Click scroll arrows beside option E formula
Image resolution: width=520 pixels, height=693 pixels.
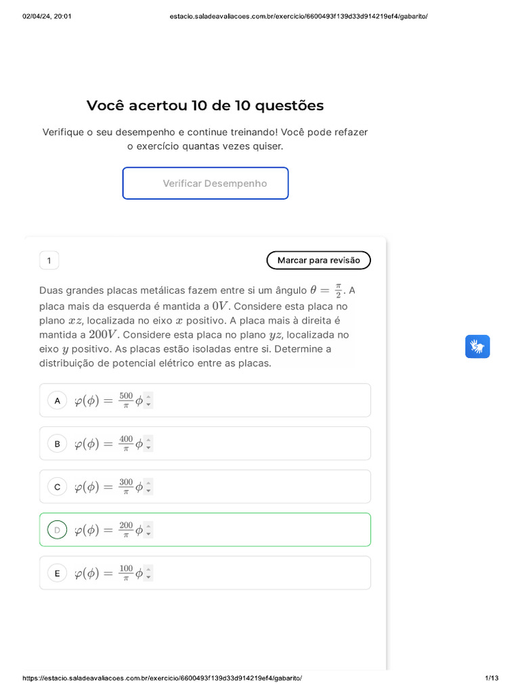coord(149,574)
